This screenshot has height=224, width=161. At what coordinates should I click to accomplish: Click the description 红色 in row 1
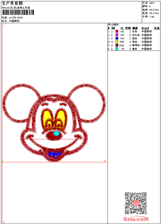135,32
